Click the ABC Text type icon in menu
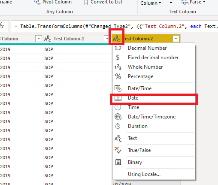 118,138
